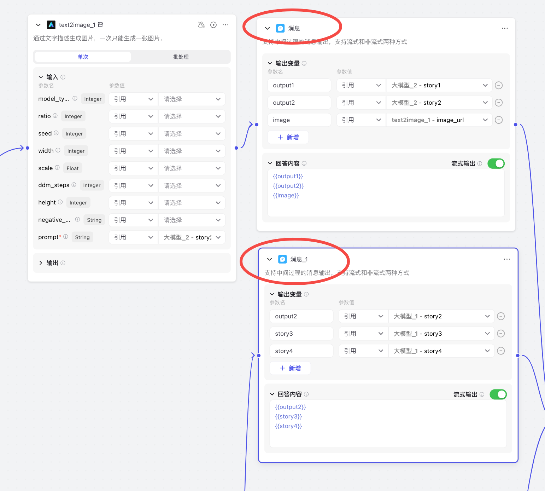The height and width of the screenshot is (491, 545).
Task: Click the output port of text2image_1 node
Action: point(236,148)
